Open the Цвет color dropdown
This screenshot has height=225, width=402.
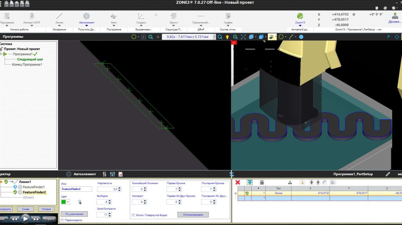coord(68,202)
